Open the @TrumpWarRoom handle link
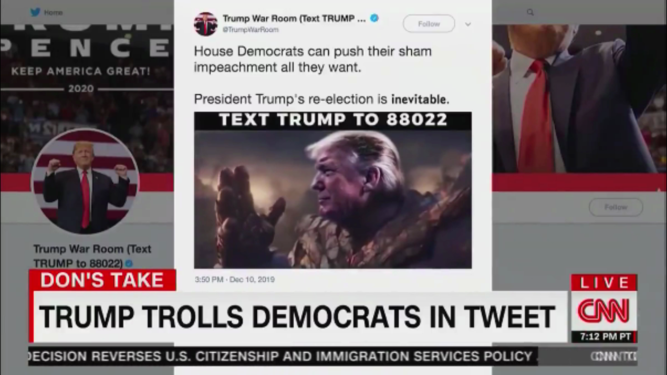Screen dimensions: 667x375 (251, 30)
